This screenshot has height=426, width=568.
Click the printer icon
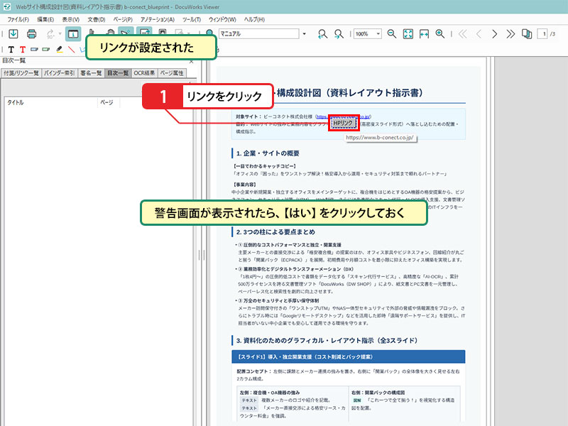click(31, 33)
